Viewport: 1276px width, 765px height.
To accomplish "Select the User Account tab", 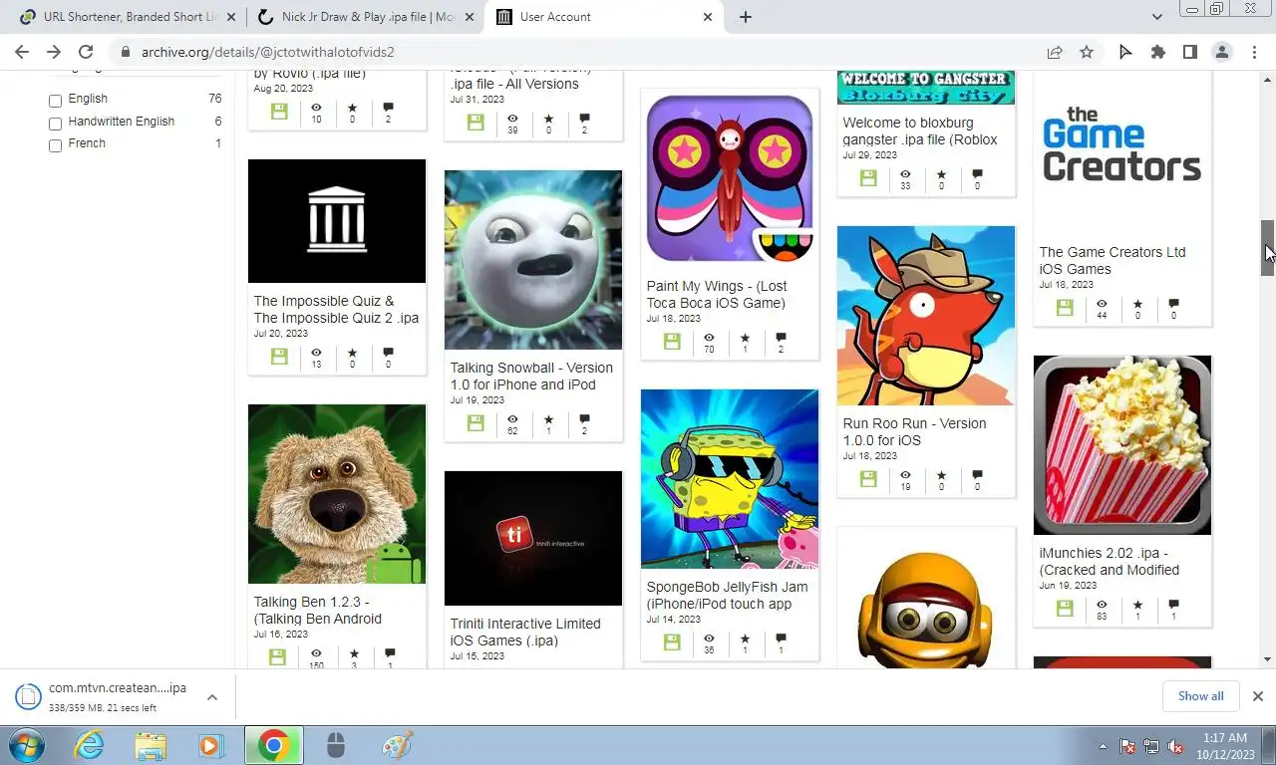I will click(604, 17).
